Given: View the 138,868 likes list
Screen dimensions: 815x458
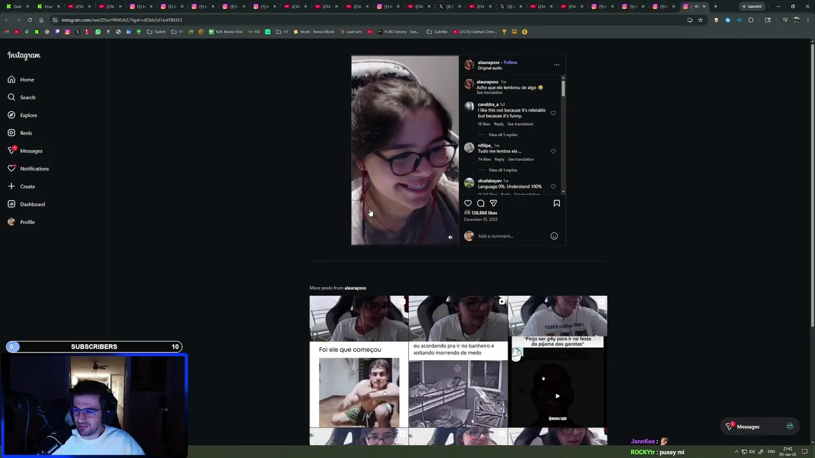Looking at the screenshot, I should tap(484, 213).
